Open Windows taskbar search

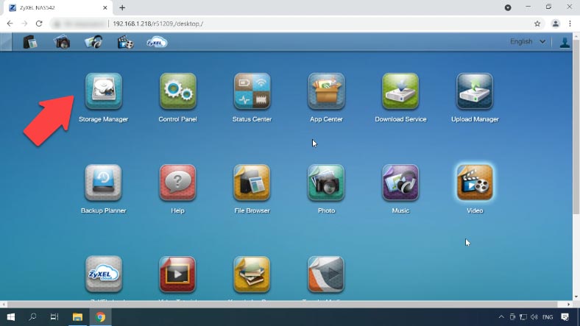click(x=32, y=317)
